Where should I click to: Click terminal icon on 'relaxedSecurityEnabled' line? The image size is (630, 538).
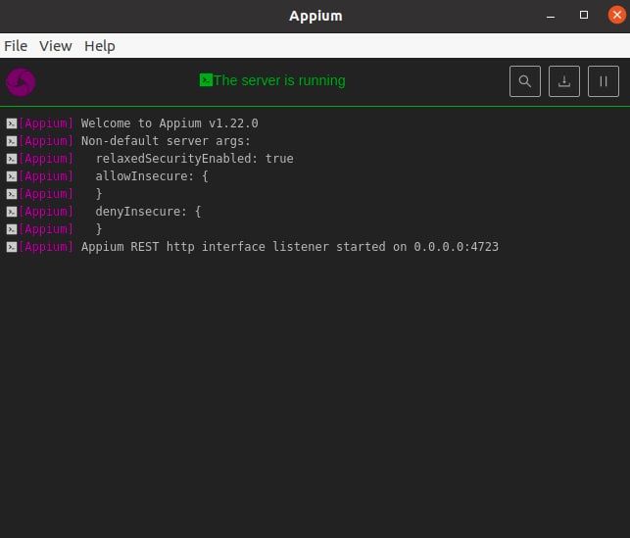[x=12, y=159]
